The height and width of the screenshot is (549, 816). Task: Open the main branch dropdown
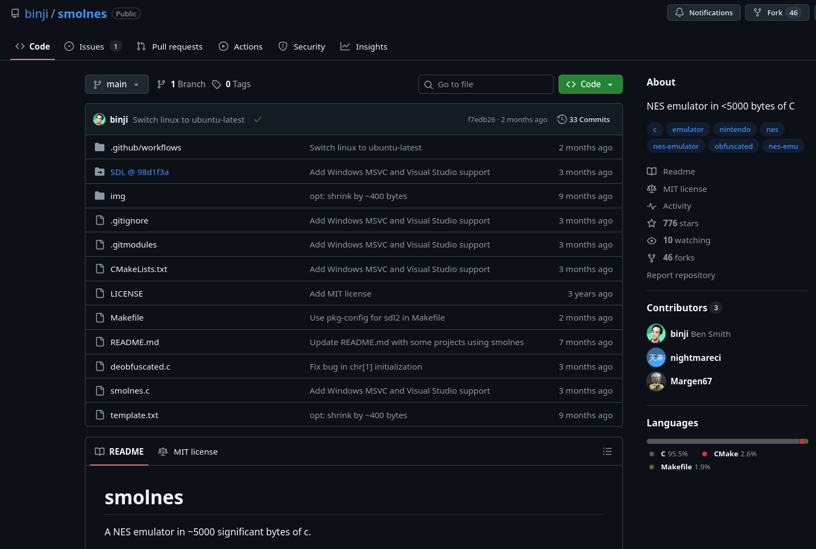117,84
